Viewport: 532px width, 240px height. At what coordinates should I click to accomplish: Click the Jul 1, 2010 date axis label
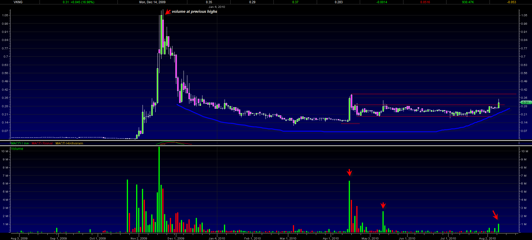point(448,238)
